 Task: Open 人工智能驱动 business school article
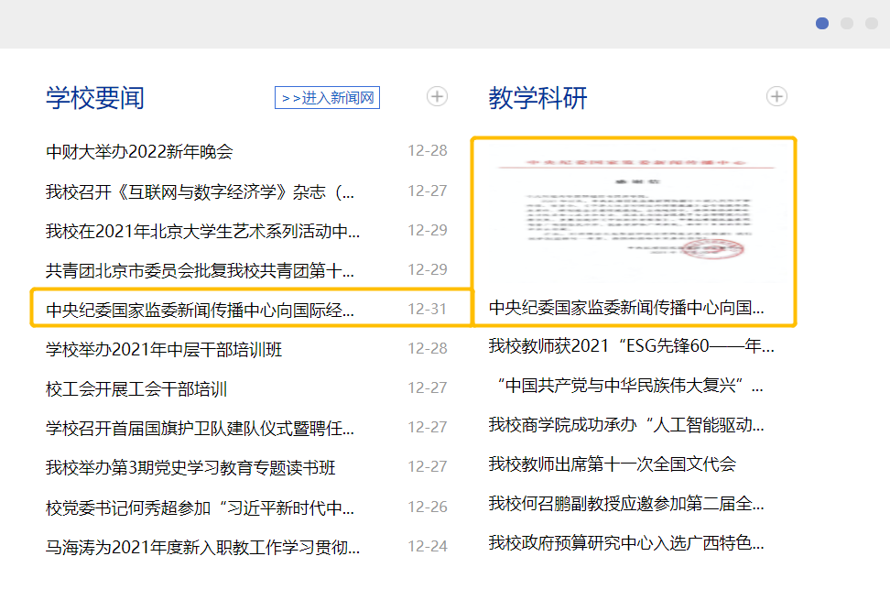[x=626, y=425]
